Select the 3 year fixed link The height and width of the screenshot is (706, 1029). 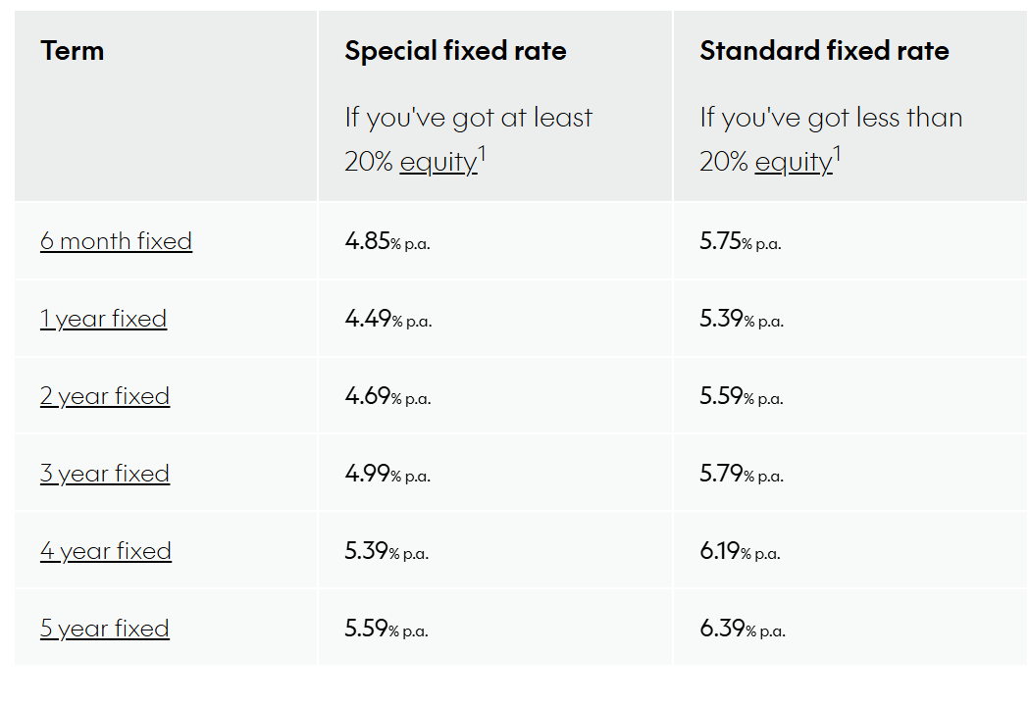coord(105,474)
